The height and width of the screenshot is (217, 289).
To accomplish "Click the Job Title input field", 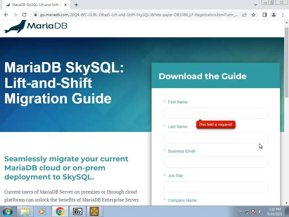I will coord(216,186).
